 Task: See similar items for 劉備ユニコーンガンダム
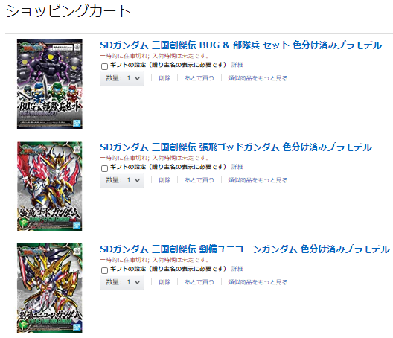tap(258, 282)
